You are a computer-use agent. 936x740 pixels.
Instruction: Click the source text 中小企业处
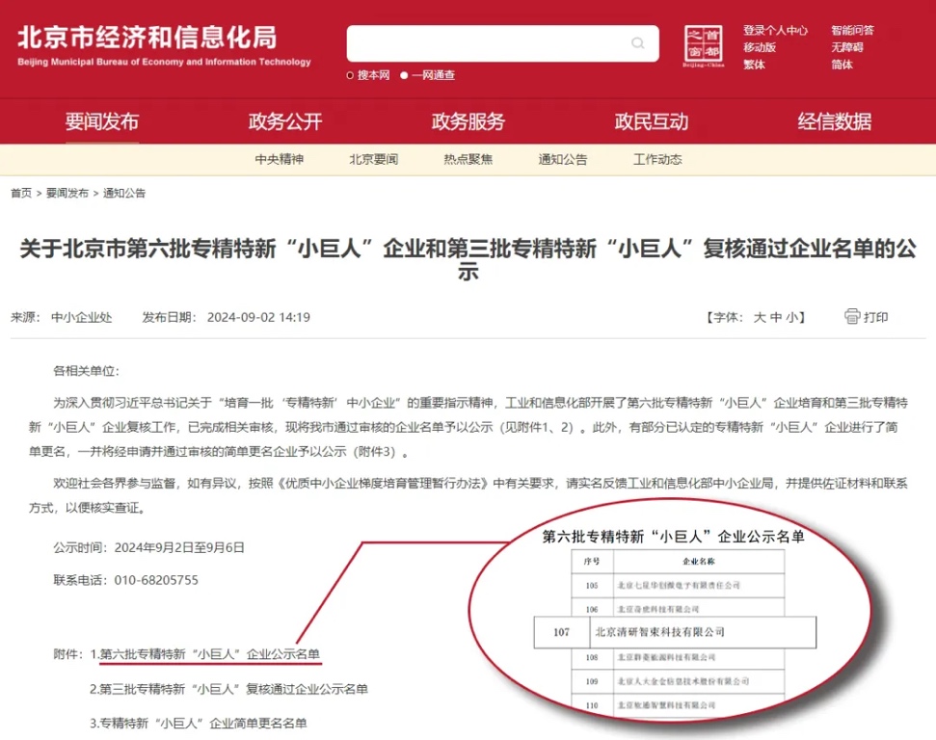coord(81,317)
